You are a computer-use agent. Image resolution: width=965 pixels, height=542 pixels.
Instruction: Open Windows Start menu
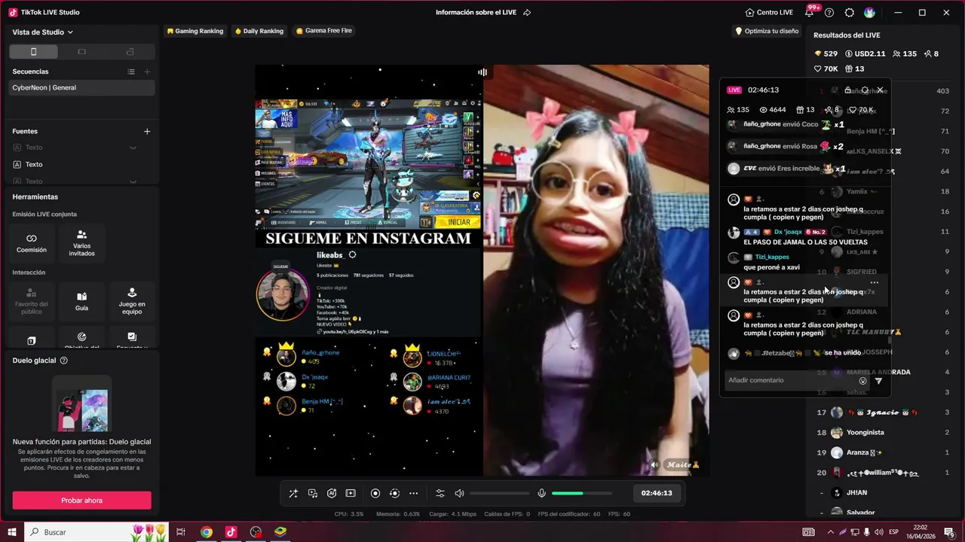click(x=11, y=531)
